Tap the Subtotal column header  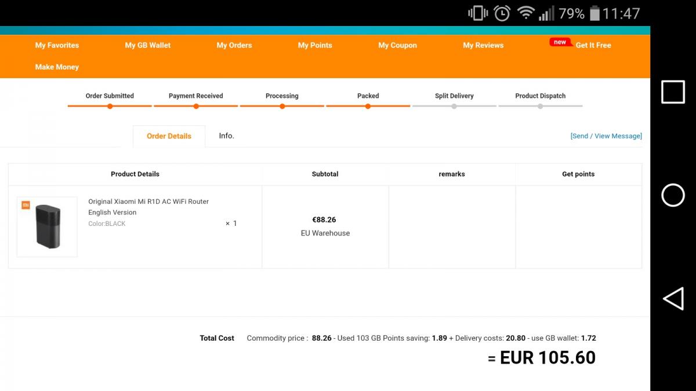(x=325, y=174)
